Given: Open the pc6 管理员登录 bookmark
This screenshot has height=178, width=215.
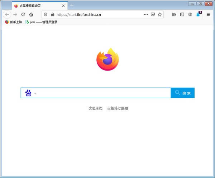Looking at the screenshot, I should tap(41, 22).
